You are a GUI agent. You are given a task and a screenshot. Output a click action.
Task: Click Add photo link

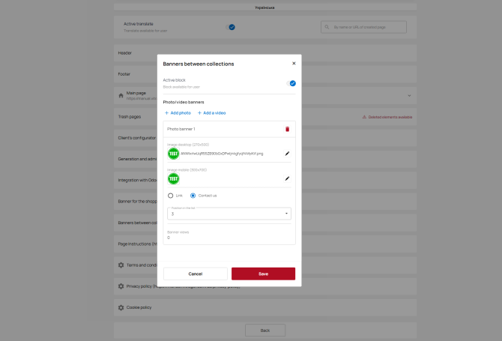coord(178,113)
